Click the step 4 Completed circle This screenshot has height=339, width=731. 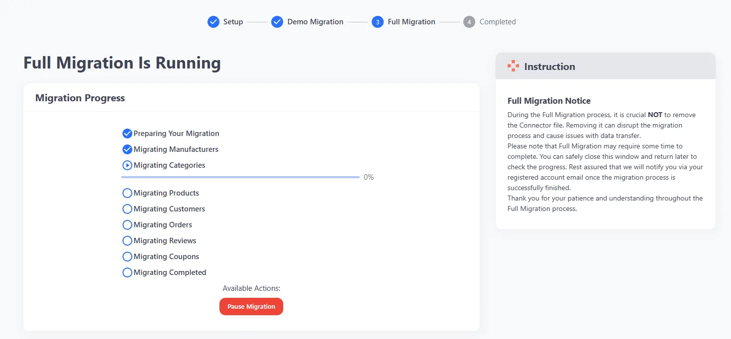click(x=469, y=22)
